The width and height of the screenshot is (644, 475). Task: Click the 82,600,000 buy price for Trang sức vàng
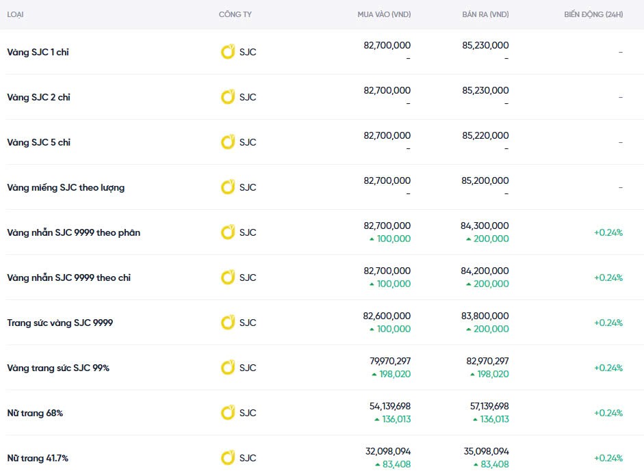387,316
